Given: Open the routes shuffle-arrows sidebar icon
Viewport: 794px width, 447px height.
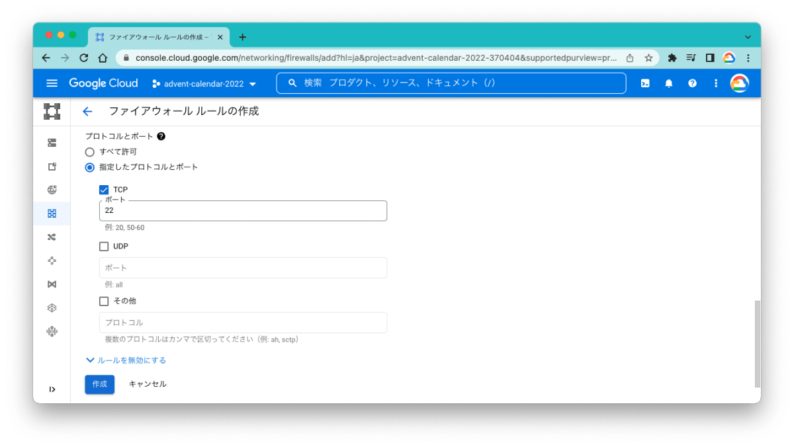Looking at the screenshot, I should [x=52, y=237].
